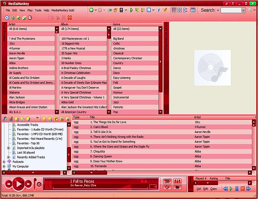Select 'Easy Listening' in the Genre list
The height and width of the screenshot is (199, 258).
click(135, 78)
